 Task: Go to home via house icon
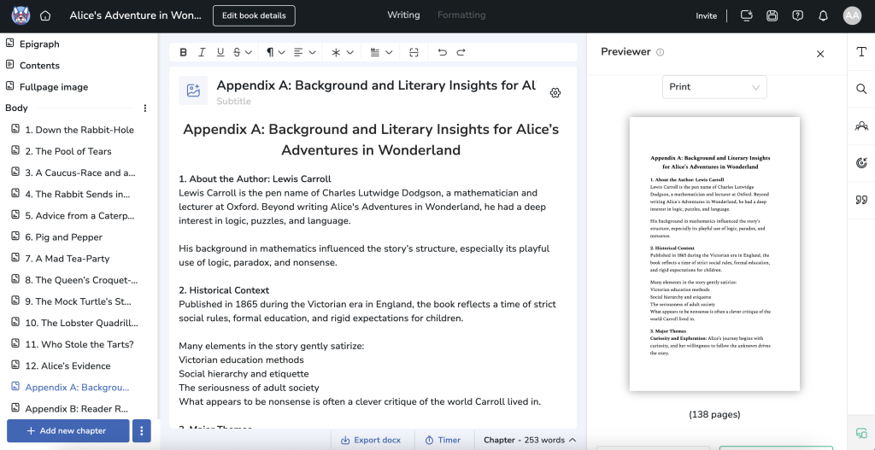(x=45, y=15)
